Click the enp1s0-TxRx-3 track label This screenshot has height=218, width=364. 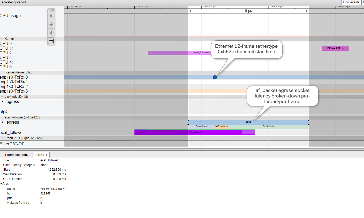[x=14, y=91]
